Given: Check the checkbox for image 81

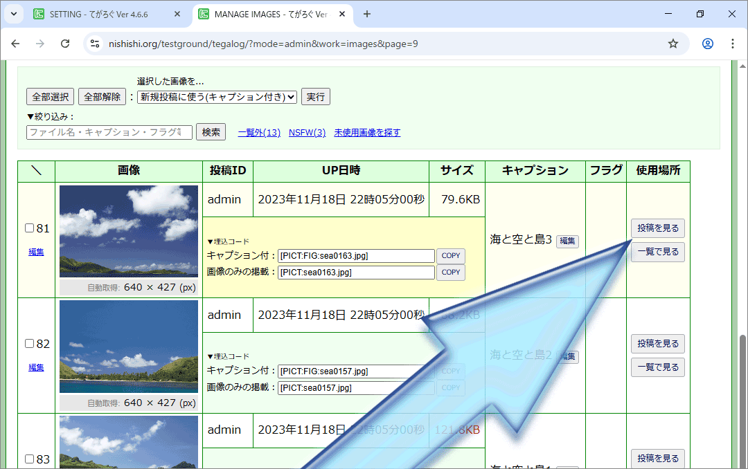Looking at the screenshot, I should (x=29, y=228).
